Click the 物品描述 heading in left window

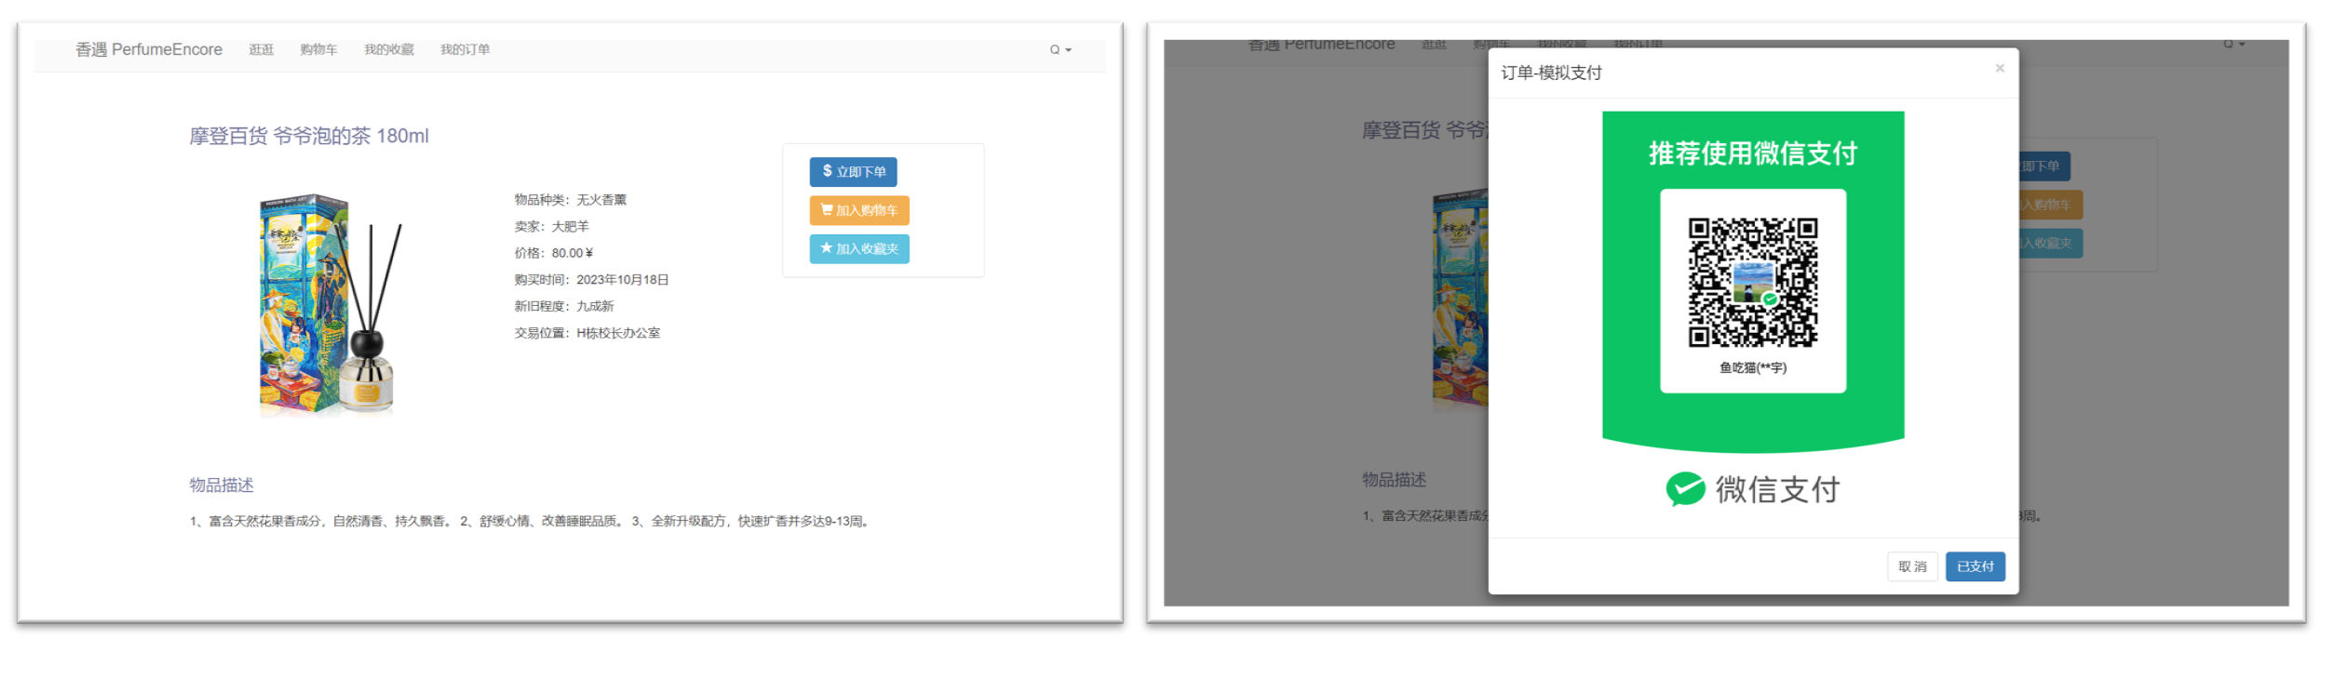point(222,485)
